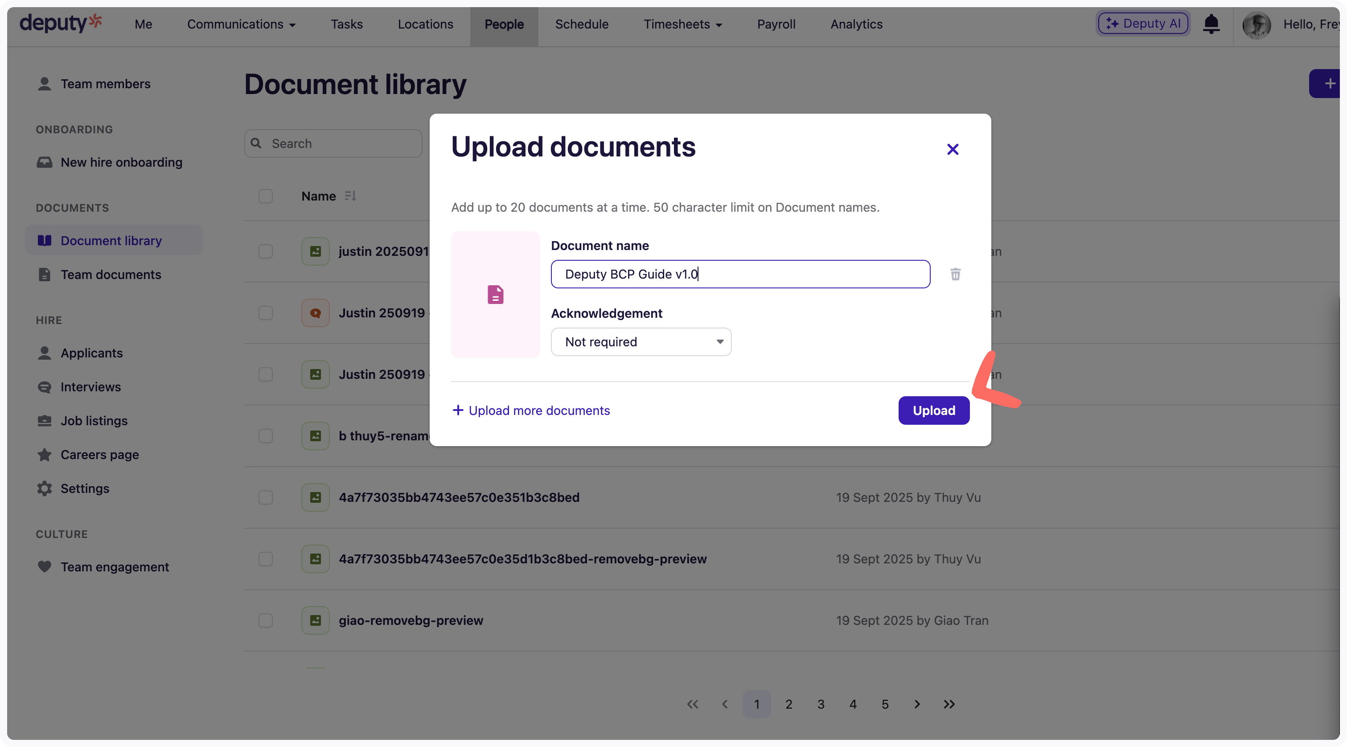This screenshot has height=747, width=1347.
Task: Sort documents by Name sort icon
Action: coord(350,196)
